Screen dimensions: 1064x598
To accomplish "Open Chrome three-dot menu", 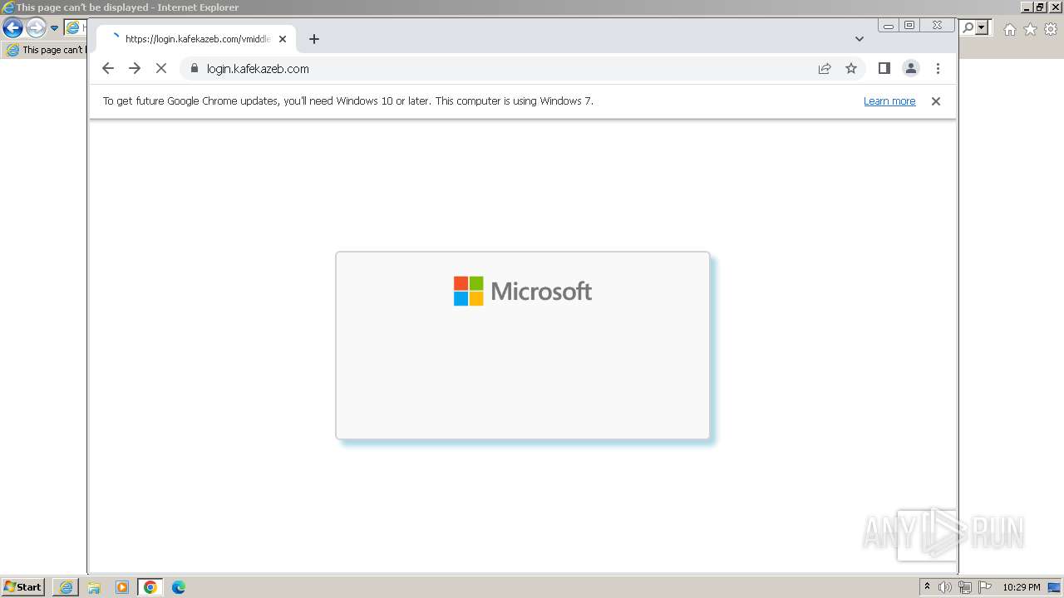I will click(x=938, y=69).
